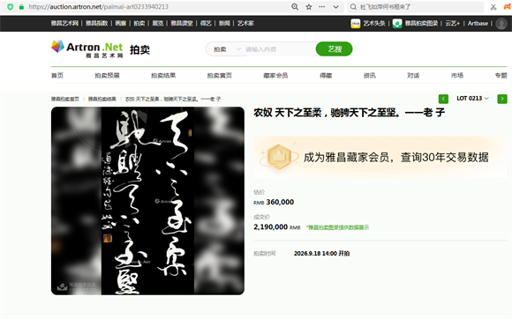Click the zoom magnifier icon in address bar

pos(295,7)
